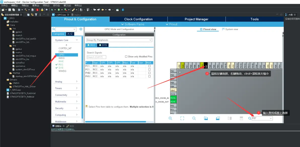Switch to the Clock Configuration tab
Image resolution: width=300 pixels, height=147 pixels.
(x=138, y=19)
